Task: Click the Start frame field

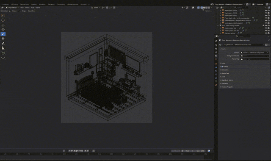Action: (190, 151)
